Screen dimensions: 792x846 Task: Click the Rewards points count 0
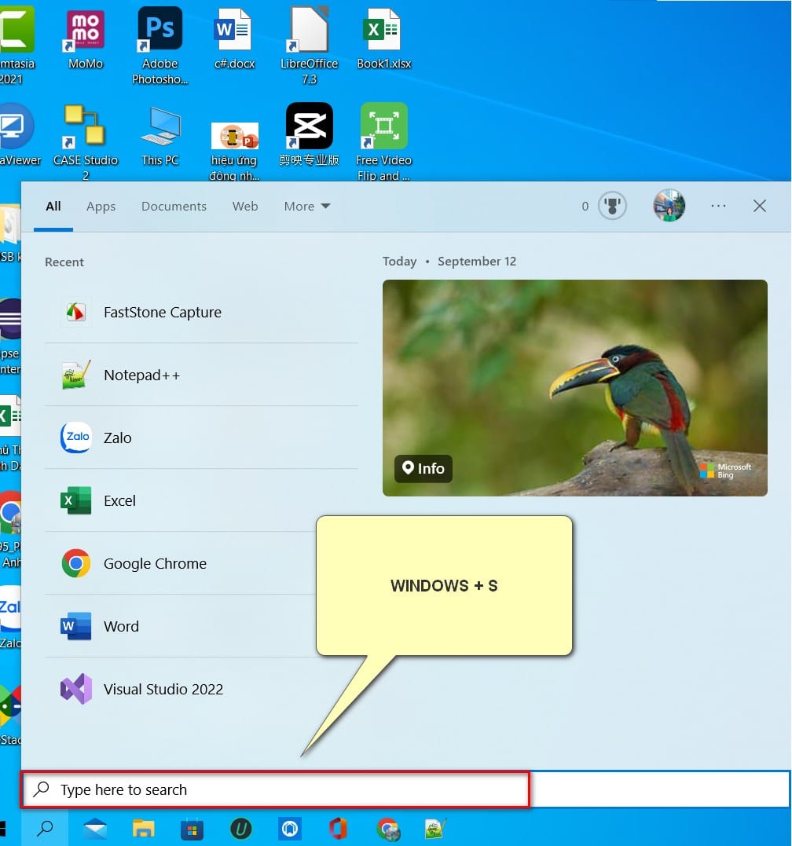tap(585, 206)
